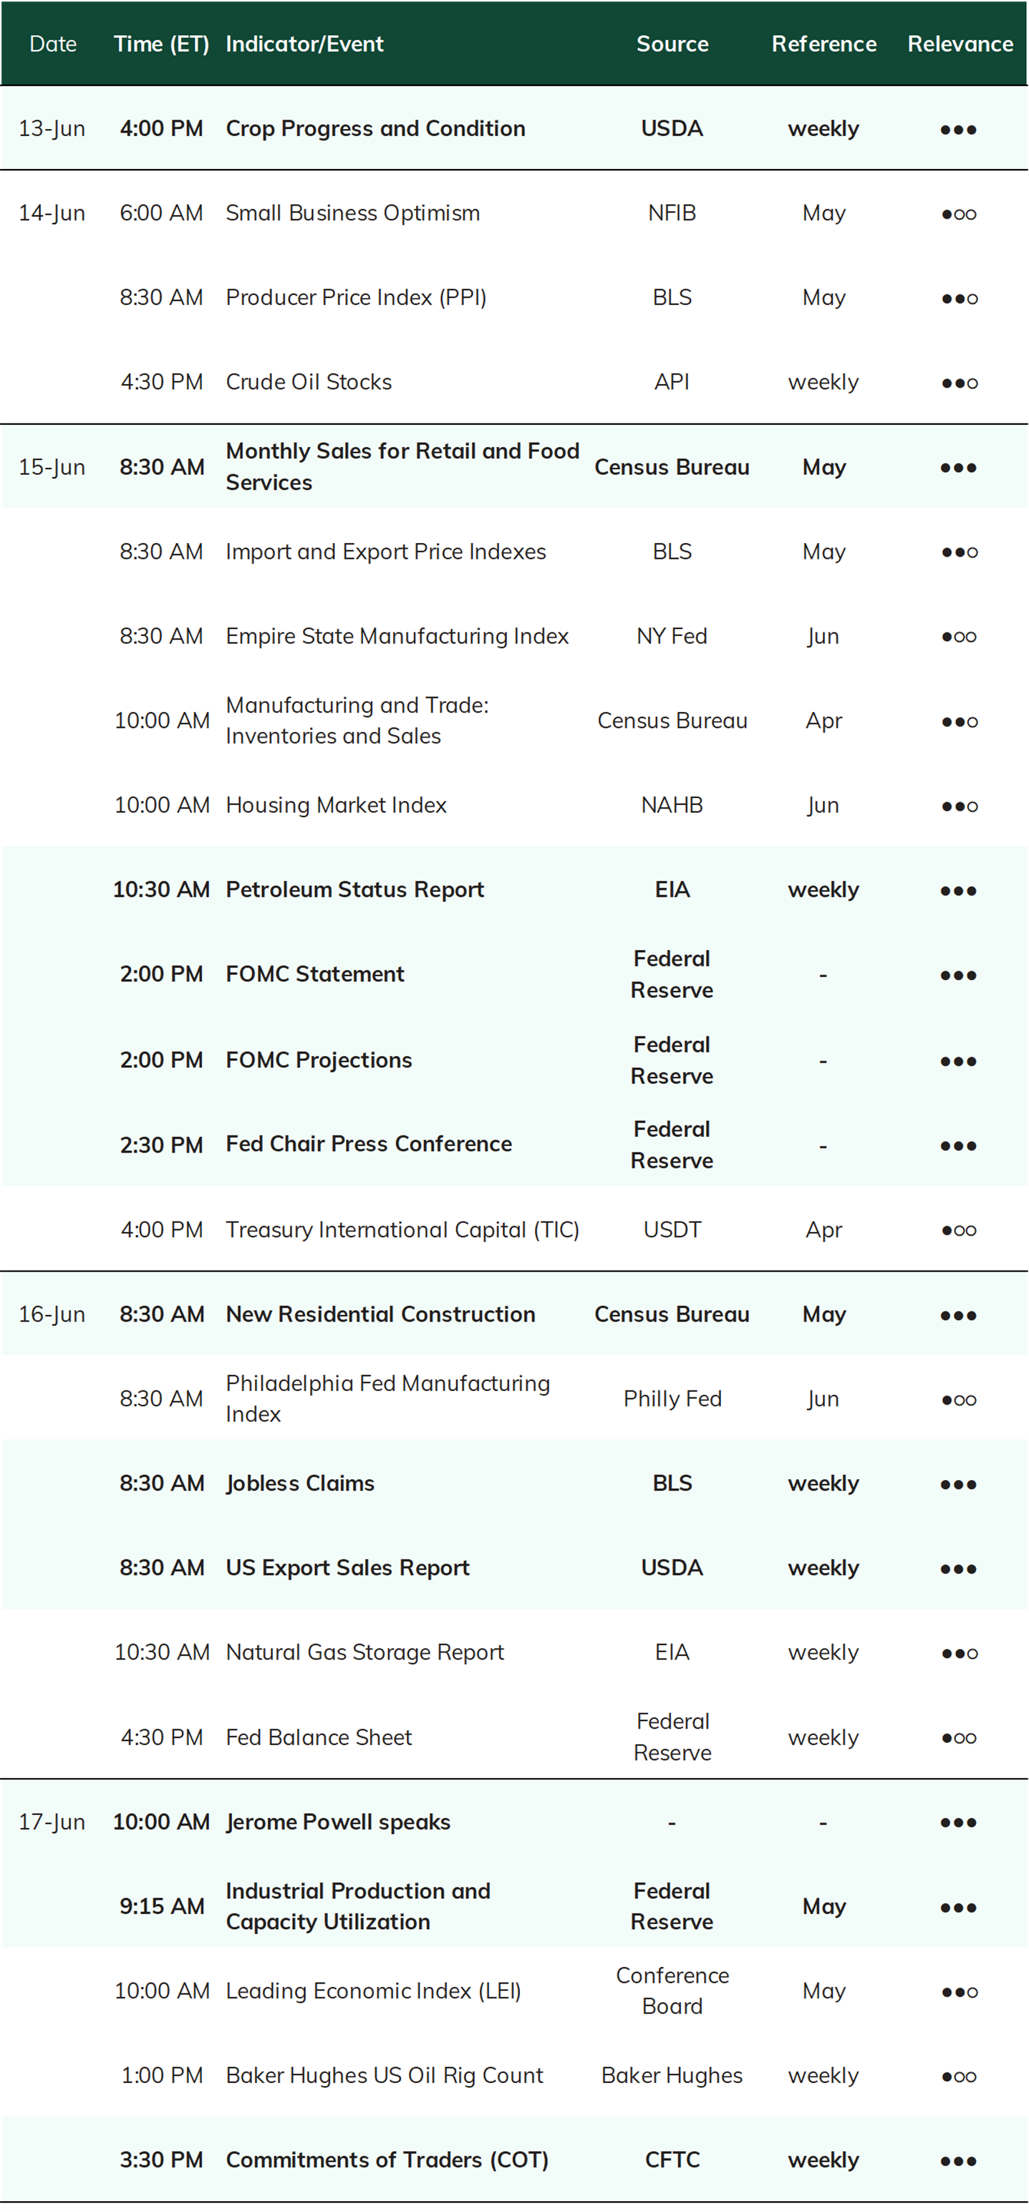Image resolution: width=1029 pixels, height=2212 pixels.
Task: Click the Time (ET) column header
Action: coord(161,44)
